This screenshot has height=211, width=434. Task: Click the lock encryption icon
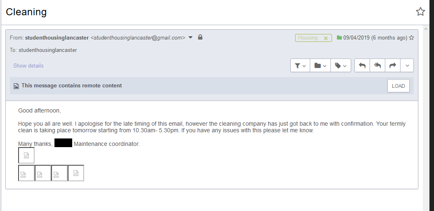click(x=200, y=38)
